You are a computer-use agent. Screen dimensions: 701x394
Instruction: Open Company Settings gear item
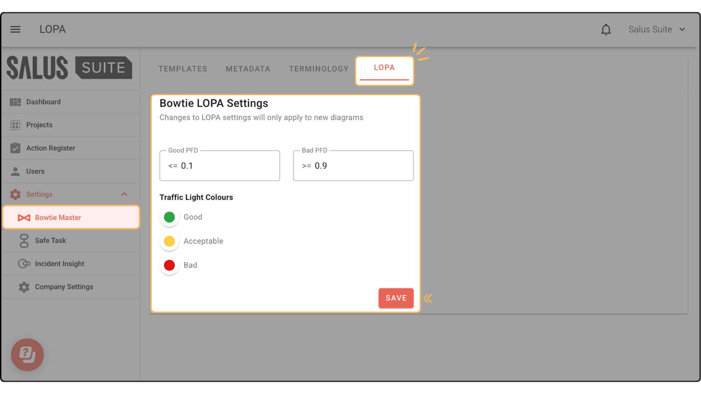[71, 287]
